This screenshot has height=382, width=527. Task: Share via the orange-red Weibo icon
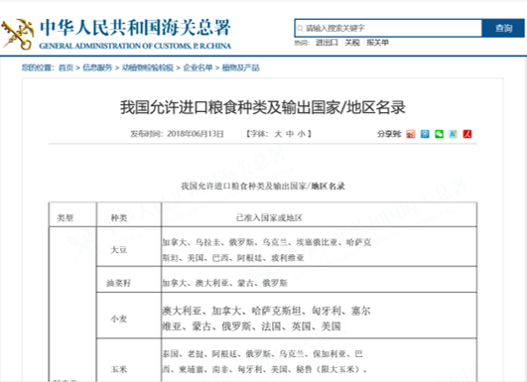tap(410, 134)
